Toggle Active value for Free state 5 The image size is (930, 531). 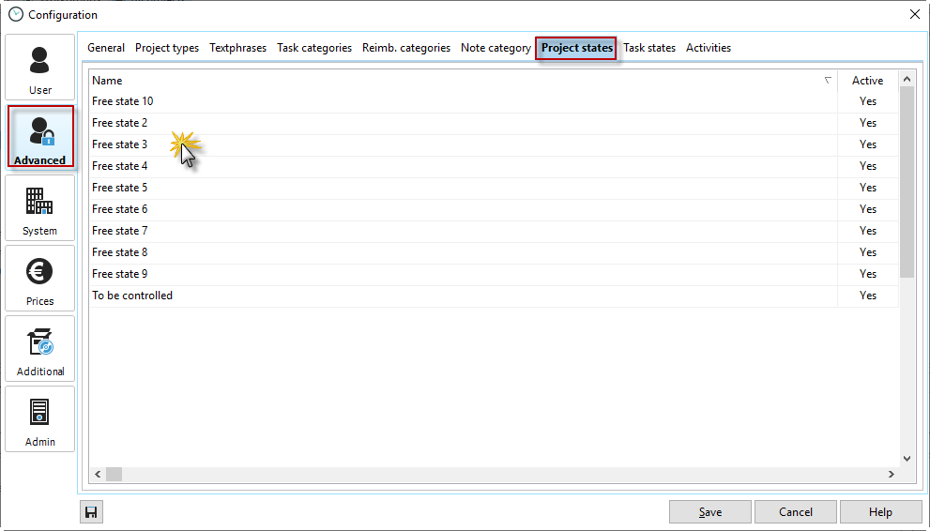(x=868, y=188)
